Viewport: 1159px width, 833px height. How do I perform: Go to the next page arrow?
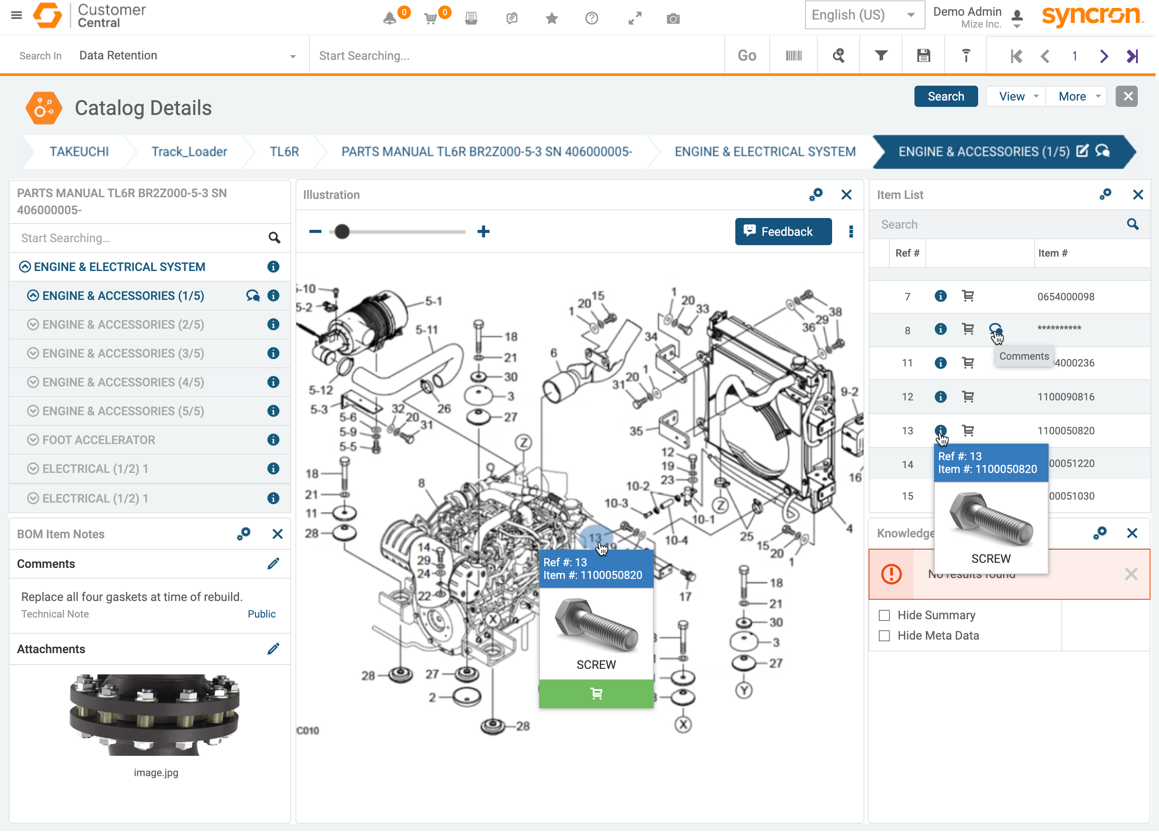pyautogui.click(x=1104, y=56)
